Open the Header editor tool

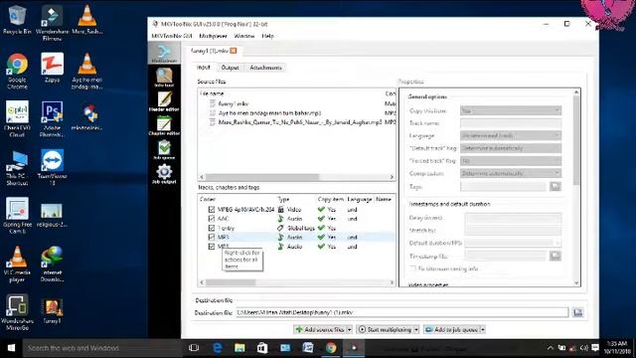164,101
